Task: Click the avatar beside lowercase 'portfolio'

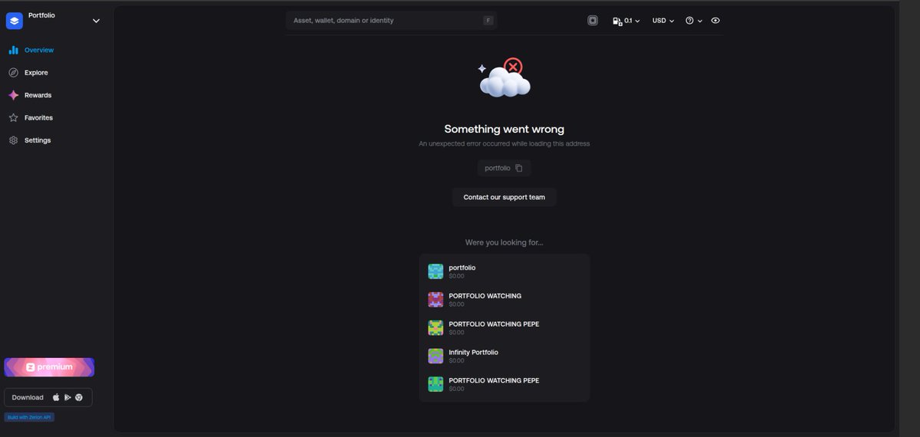Action: [x=435, y=271]
